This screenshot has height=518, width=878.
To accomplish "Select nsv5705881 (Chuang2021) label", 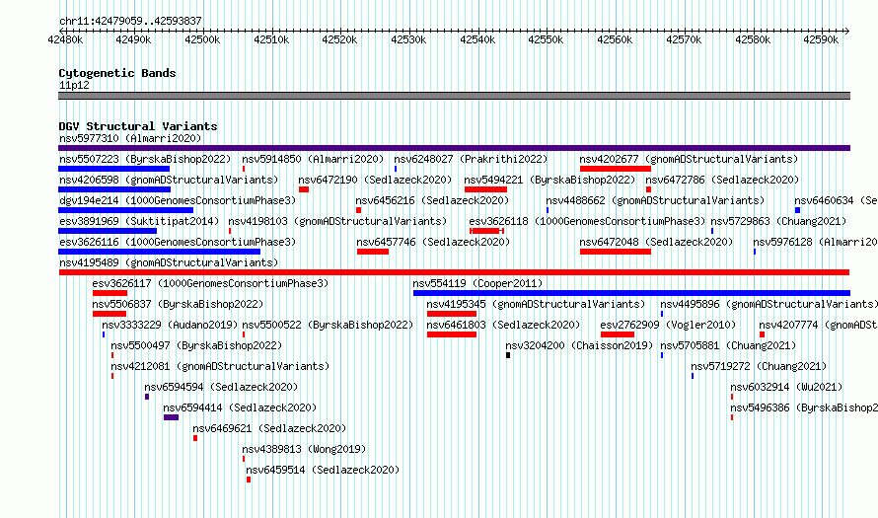I will click(728, 345).
